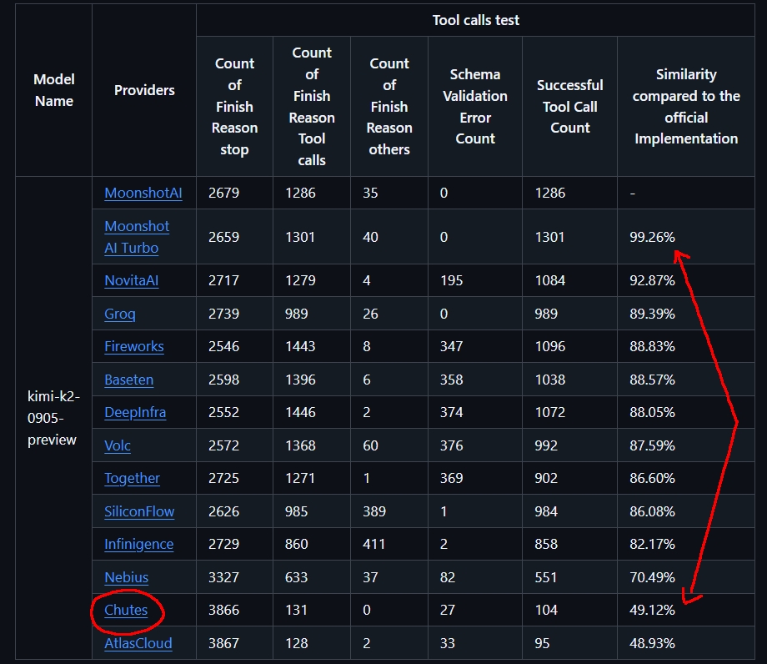
Task: Select the 860 tool calls count for Infinigence
Action: click(297, 544)
